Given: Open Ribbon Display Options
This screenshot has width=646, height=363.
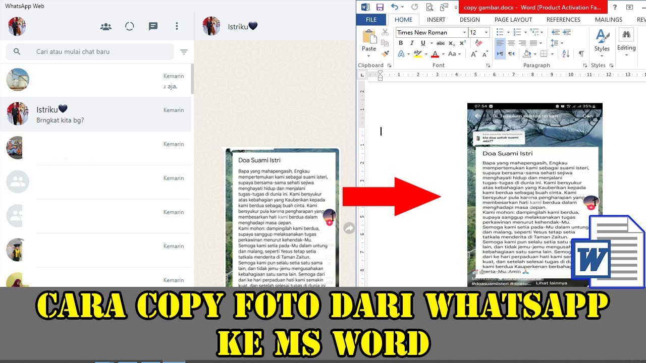Looking at the screenshot, I should pyautogui.click(x=629, y=7).
